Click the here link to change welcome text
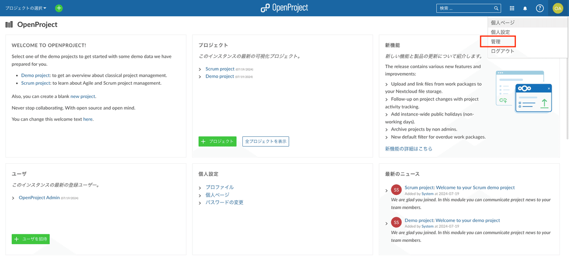Image resolution: width=569 pixels, height=256 pixels. (88, 119)
